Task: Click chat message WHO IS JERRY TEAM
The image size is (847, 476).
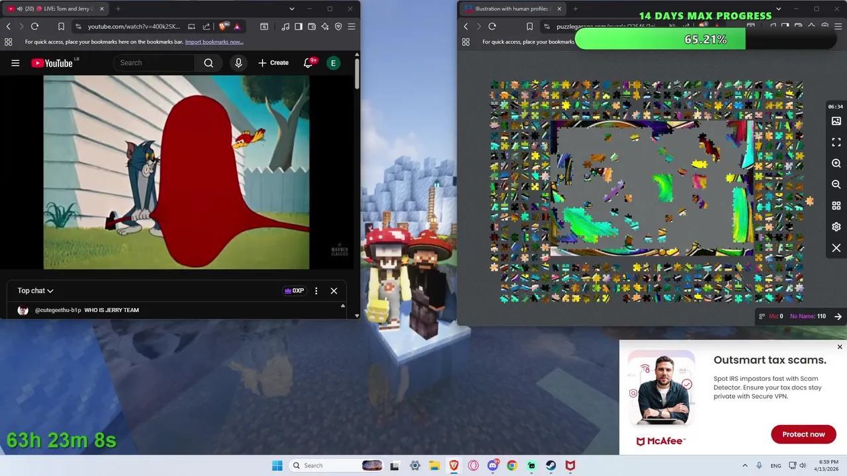Action: pos(111,310)
